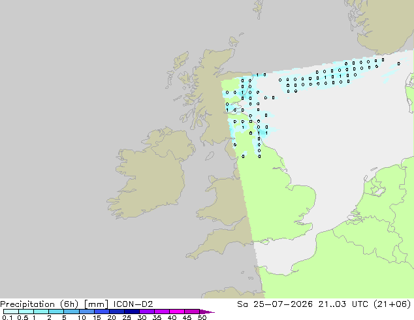Screen dimensions: 414x320
Task: Select legend swatch between 2 and 5
Action: (x=56, y=312)
